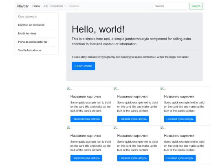Image resolution: width=220 pixels, height=165 pixels.
Task: Click the Hello, world! heading
Action: [98, 29]
